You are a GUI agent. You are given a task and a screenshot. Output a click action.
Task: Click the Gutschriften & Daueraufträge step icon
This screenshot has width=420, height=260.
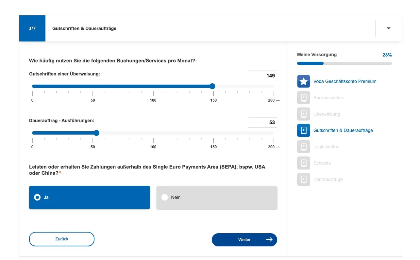pyautogui.click(x=303, y=130)
